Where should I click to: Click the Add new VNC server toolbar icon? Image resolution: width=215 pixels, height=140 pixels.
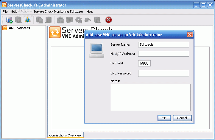pyautogui.click(x=9, y=20)
